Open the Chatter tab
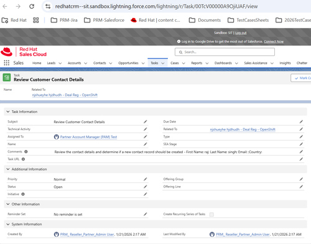The width and height of the screenshot is (311, 244). (x=302, y=63)
